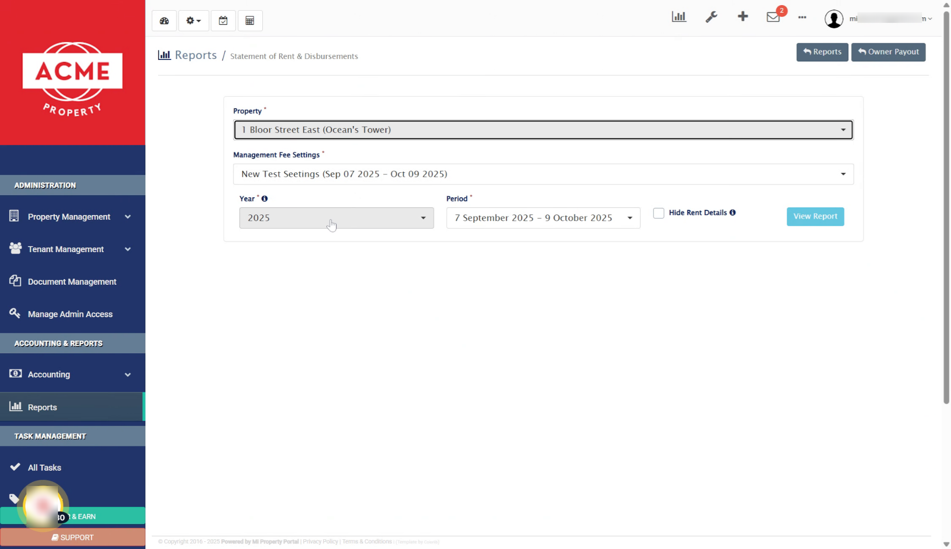Open Document Management in sidebar

pyautogui.click(x=73, y=282)
